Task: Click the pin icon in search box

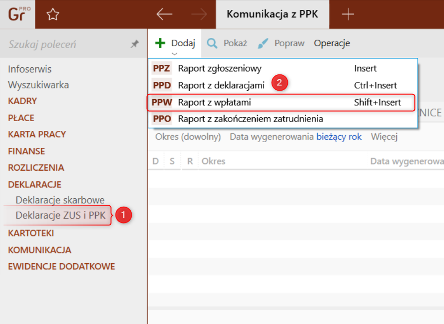Action: coord(135,44)
